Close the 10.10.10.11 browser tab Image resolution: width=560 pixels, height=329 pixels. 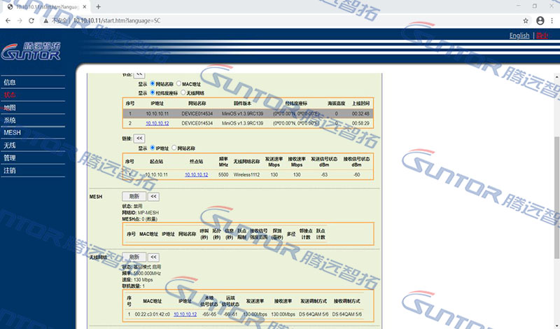81,6
